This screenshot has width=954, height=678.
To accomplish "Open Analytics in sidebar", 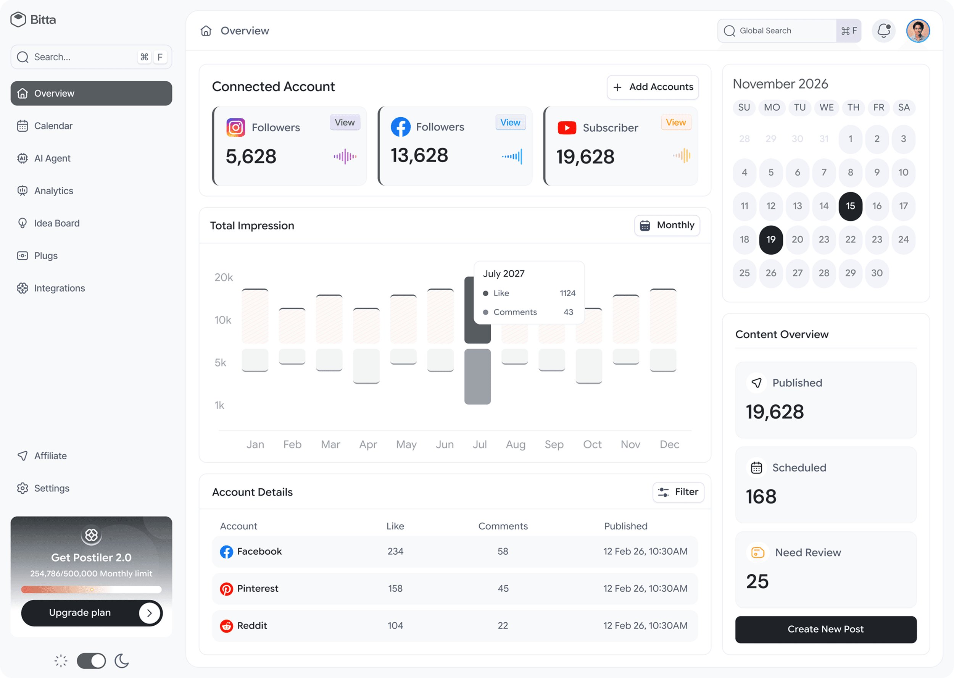I will coord(92,191).
